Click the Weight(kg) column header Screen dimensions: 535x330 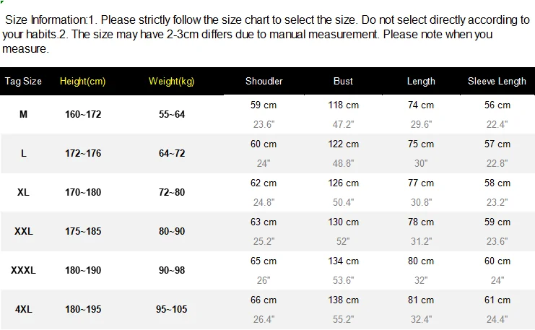(x=172, y=82)
